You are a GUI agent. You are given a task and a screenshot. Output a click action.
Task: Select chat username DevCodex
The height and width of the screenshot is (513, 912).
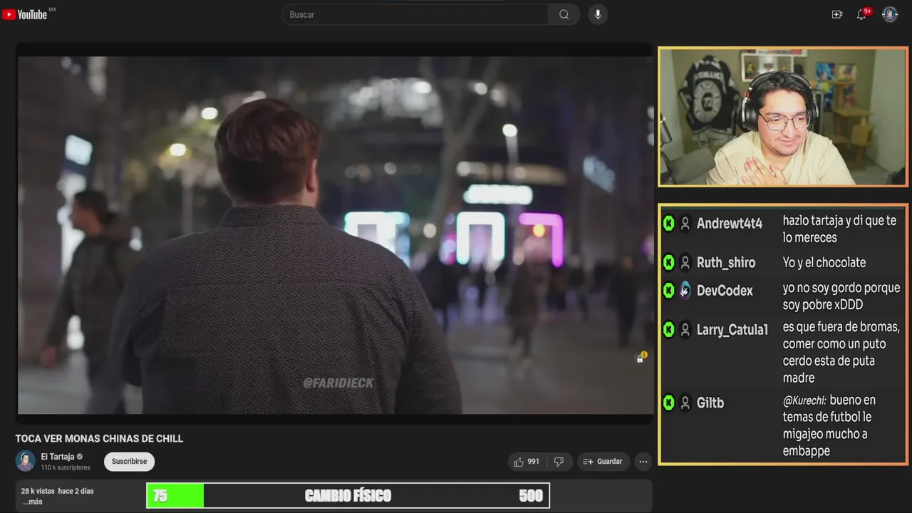(725, 291)
